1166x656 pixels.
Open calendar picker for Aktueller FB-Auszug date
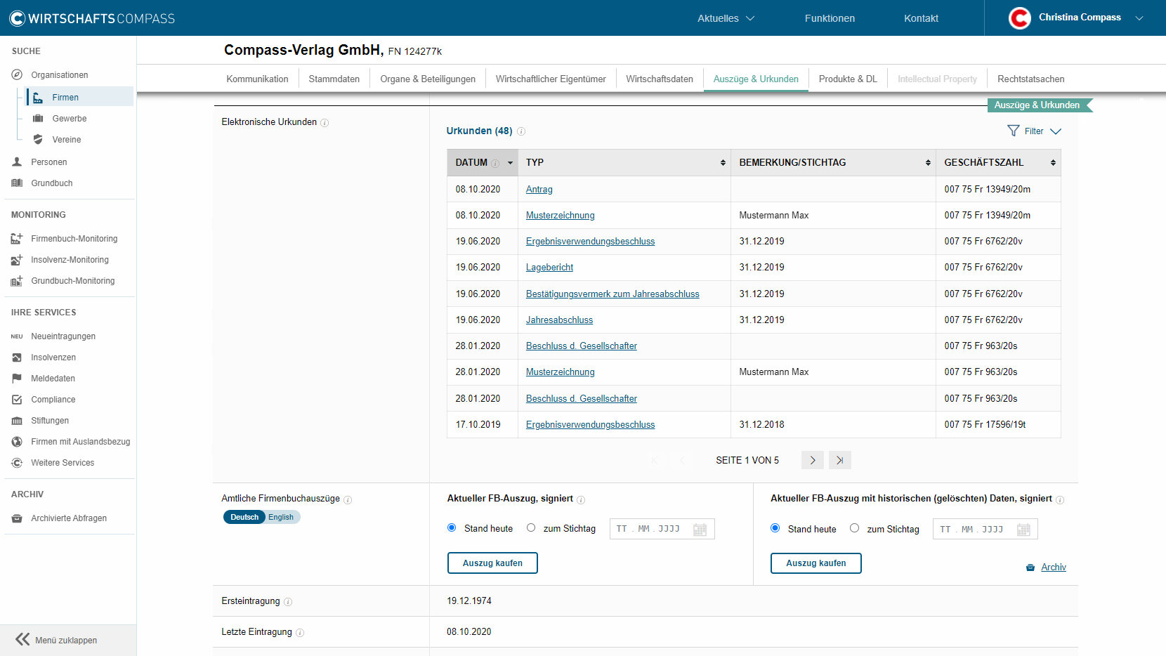[x=700, y=530]
